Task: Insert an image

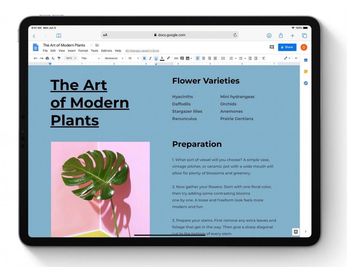Action: (x=187, y=58)
